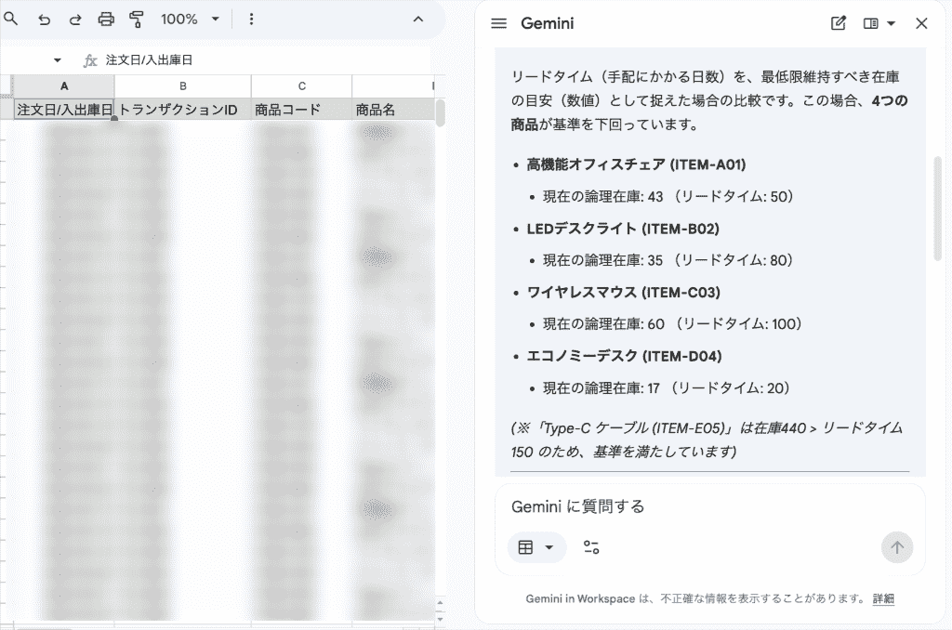
Task: Click the 現在の論理在庫: 43 line
Action: coord(668,197)
